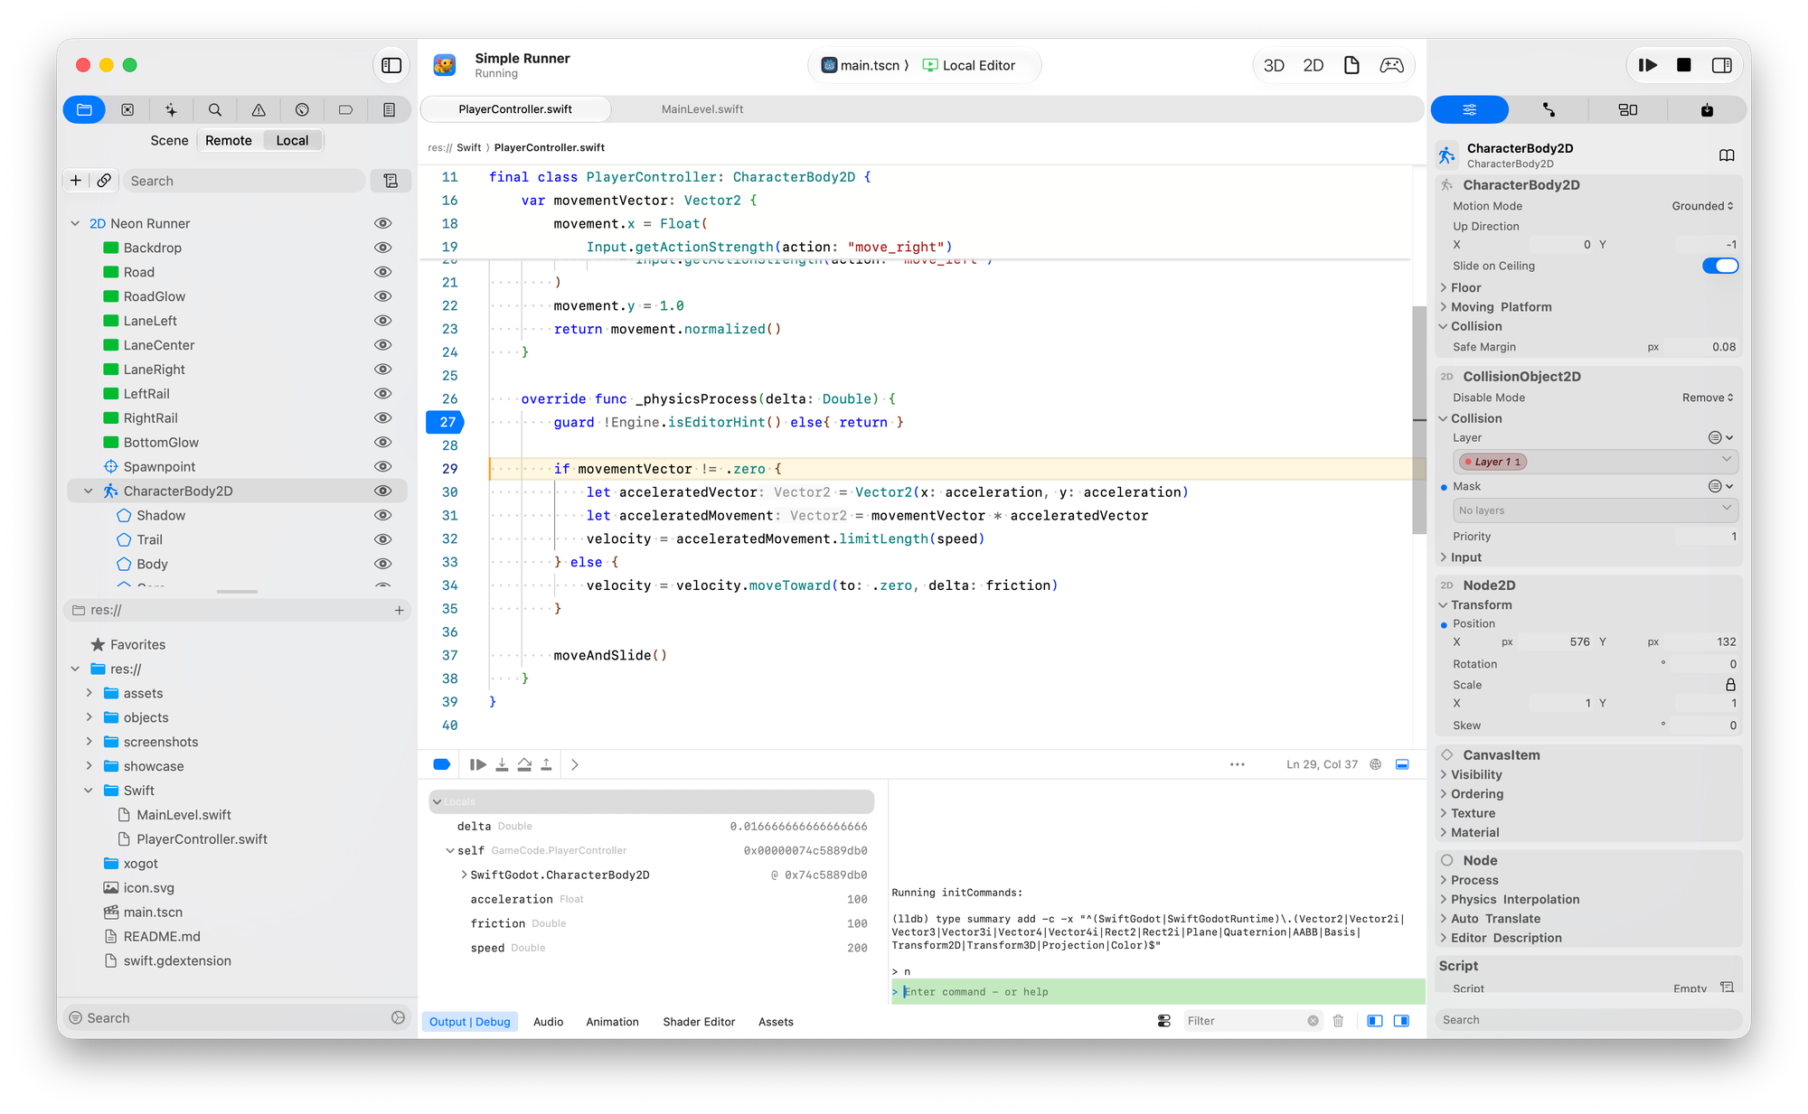The image size is (1808, 1114).
Task: Show variables pane toggle at bottom right
Action: point(1375,1021)
